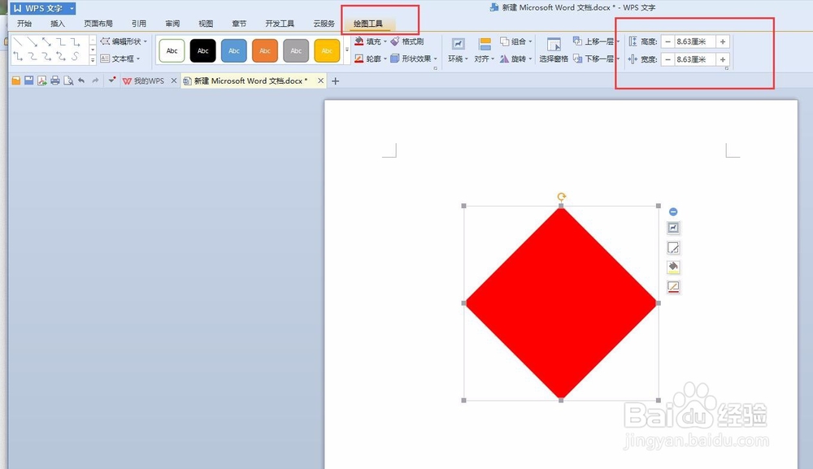Expand the Text Box (文本框) dropdown arrow
Image resolution: width=813 pixels, height=469 pixels.
pos(138,59)
